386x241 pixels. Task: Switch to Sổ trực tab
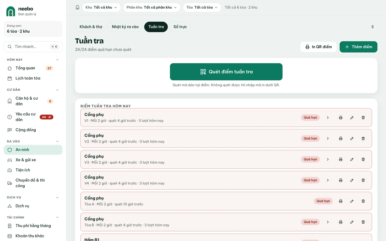pos(180,27)
